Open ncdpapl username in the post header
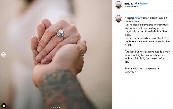The image size is (173, 109). click(x=129, y=4)
